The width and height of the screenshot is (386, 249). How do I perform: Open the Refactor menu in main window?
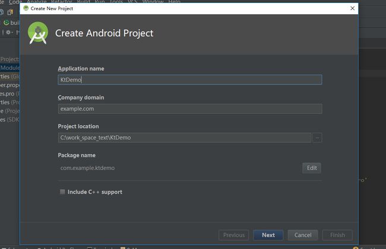(x=62, y=2)
